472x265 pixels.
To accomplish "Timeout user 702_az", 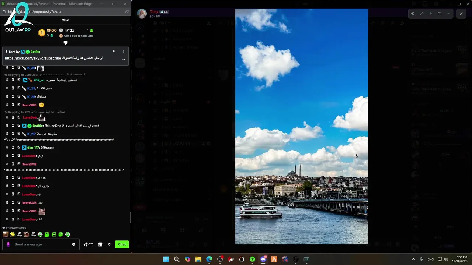I will tap(13, 80).
